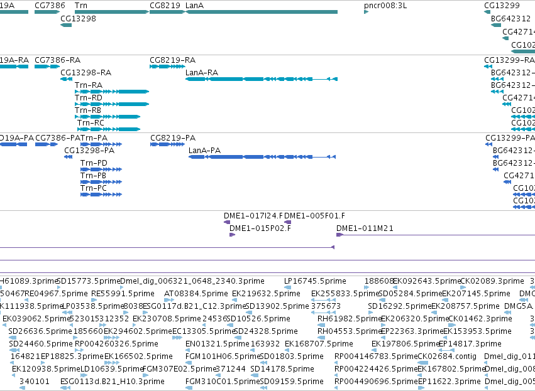The height and width of the screenshot is (391, 535).
Task: Click the EN01321.5prime EST label
Action: 218,345
